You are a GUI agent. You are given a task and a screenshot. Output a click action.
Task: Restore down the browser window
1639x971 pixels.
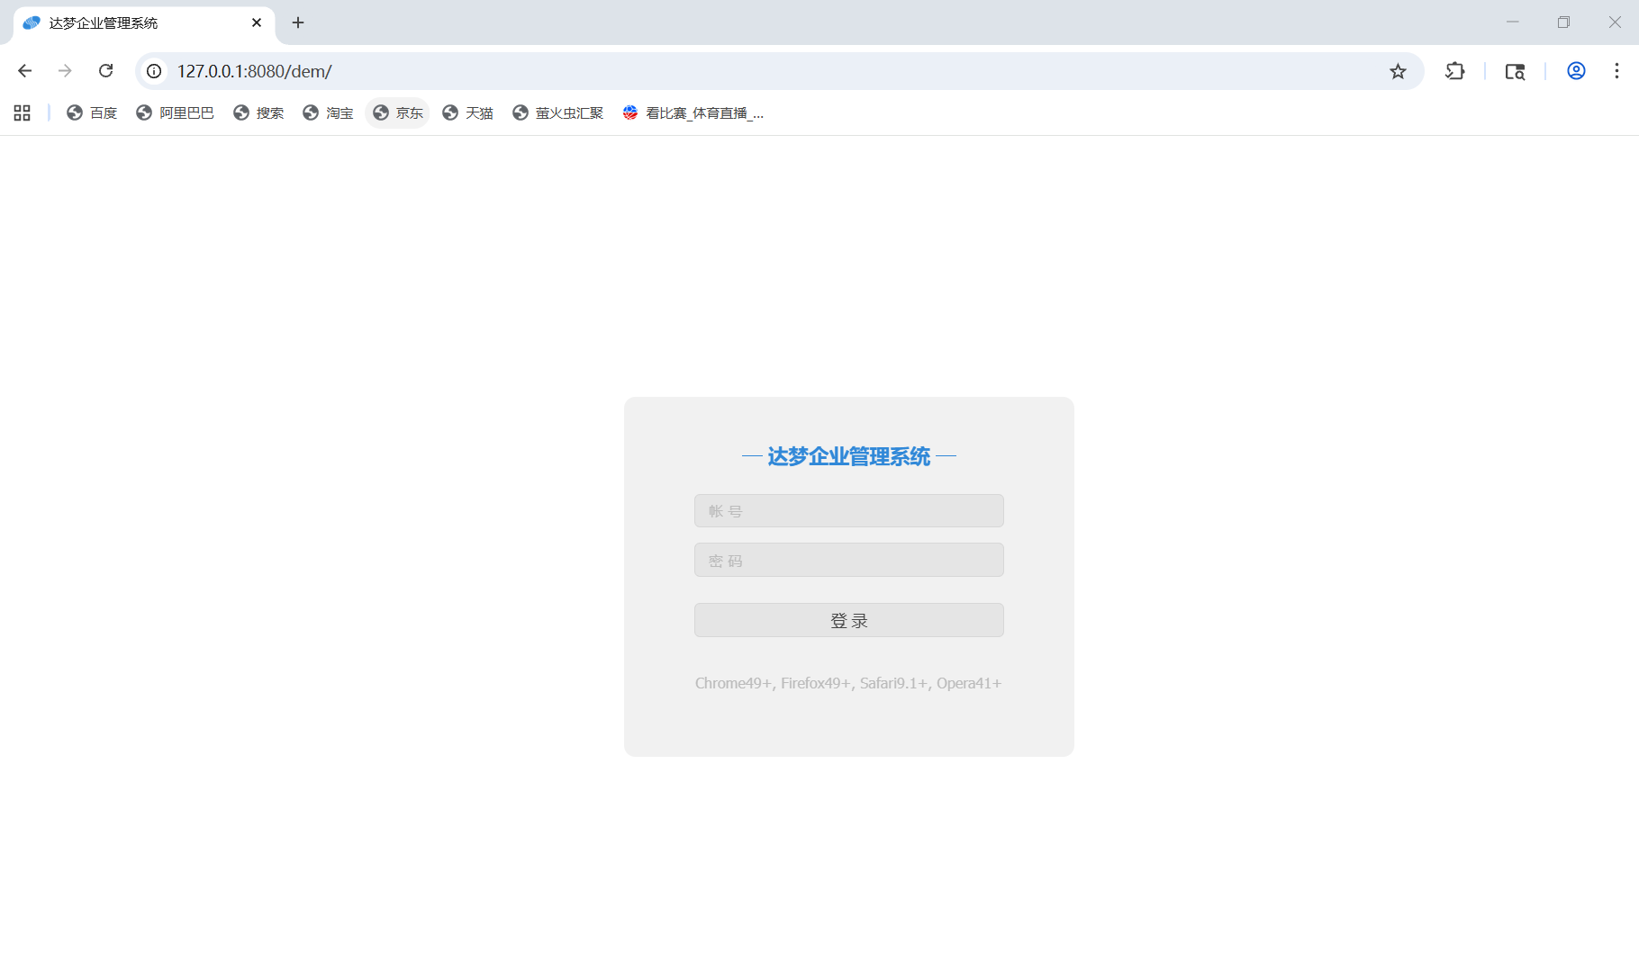coord(1563,22)
